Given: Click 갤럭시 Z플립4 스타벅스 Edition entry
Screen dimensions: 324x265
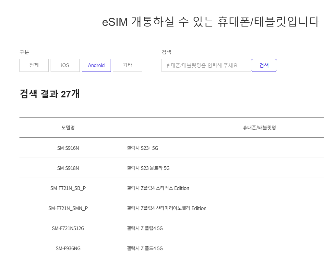Looking at the screenshot, I should [x=158, y=188].
